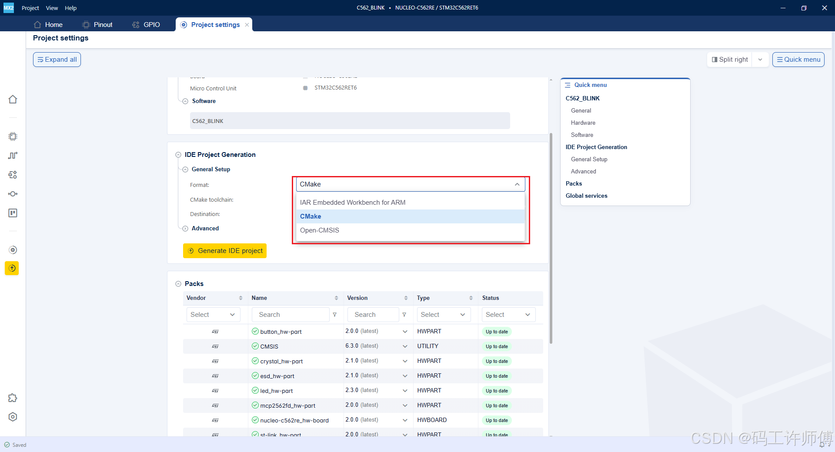Open the hexagon settings icon at sidebar bottom
Image resolution: width=835 pixels, height=452 pixels.
(13, 417)
